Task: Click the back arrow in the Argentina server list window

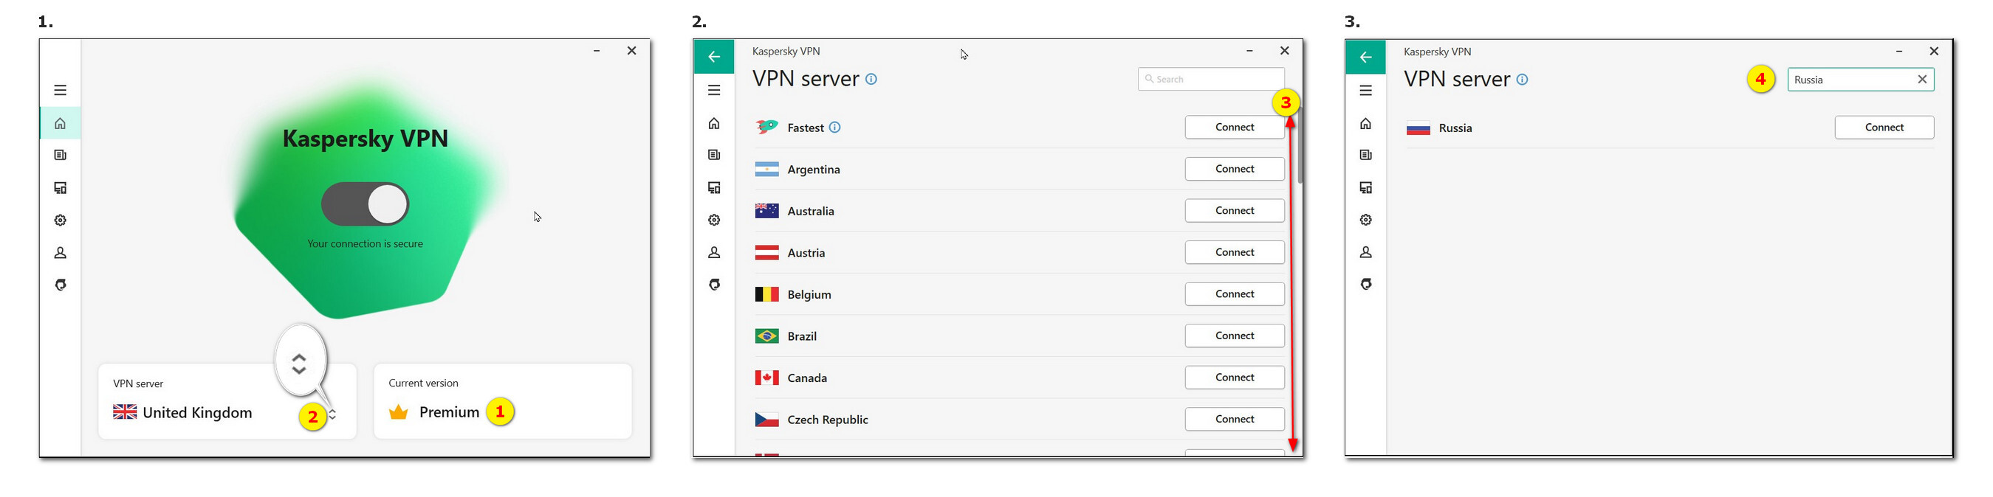Action: 714,57
